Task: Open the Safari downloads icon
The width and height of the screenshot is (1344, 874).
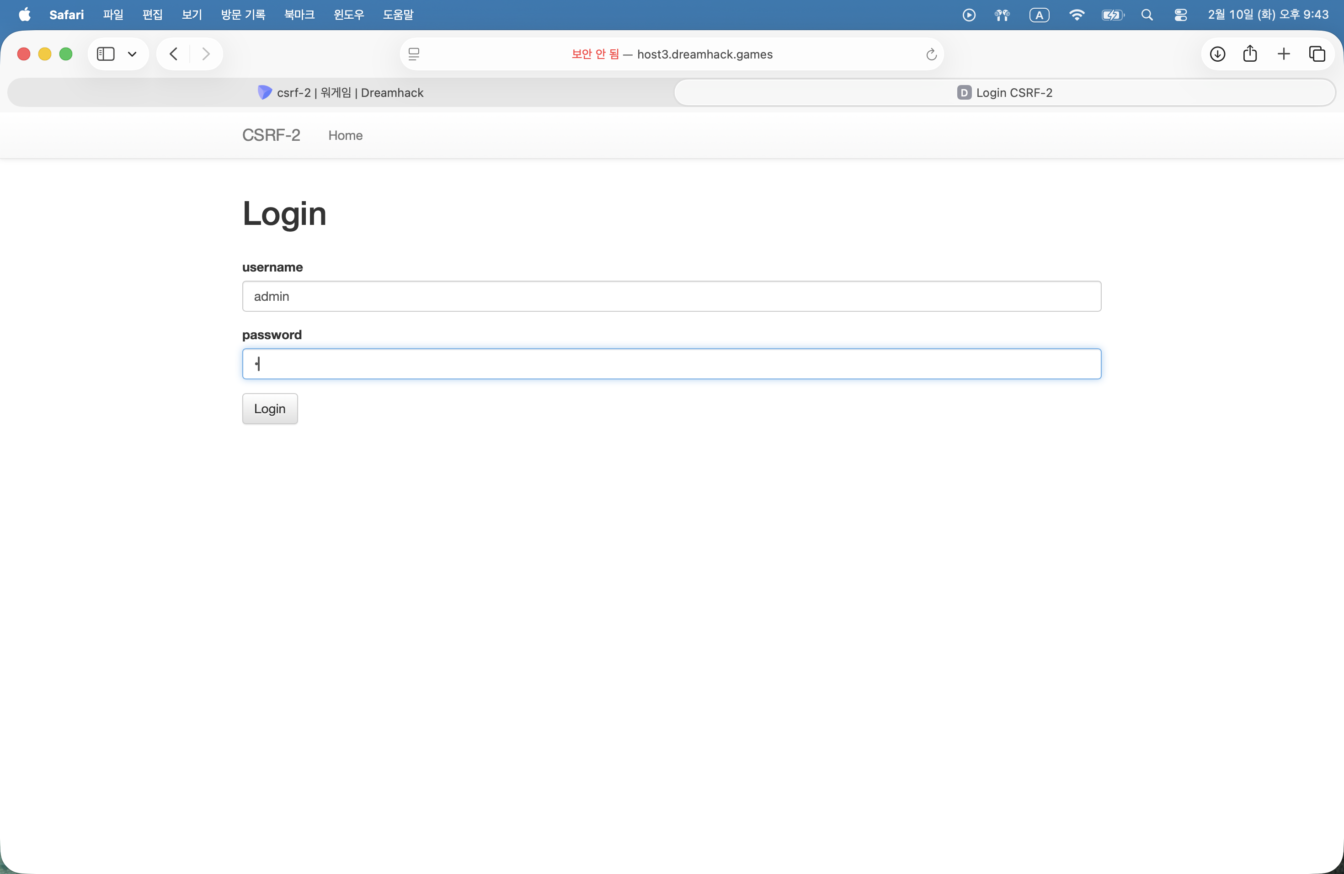Action: [1217, 54]
